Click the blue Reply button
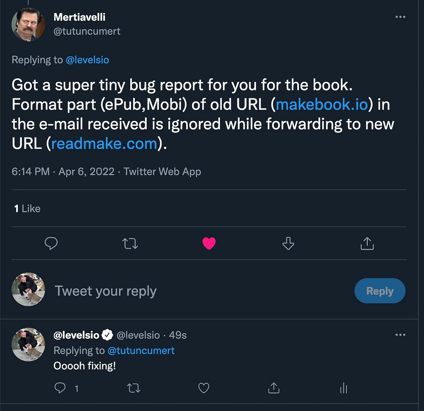Image resolution: width=424 pixels, height=411 pixels. 380,291
